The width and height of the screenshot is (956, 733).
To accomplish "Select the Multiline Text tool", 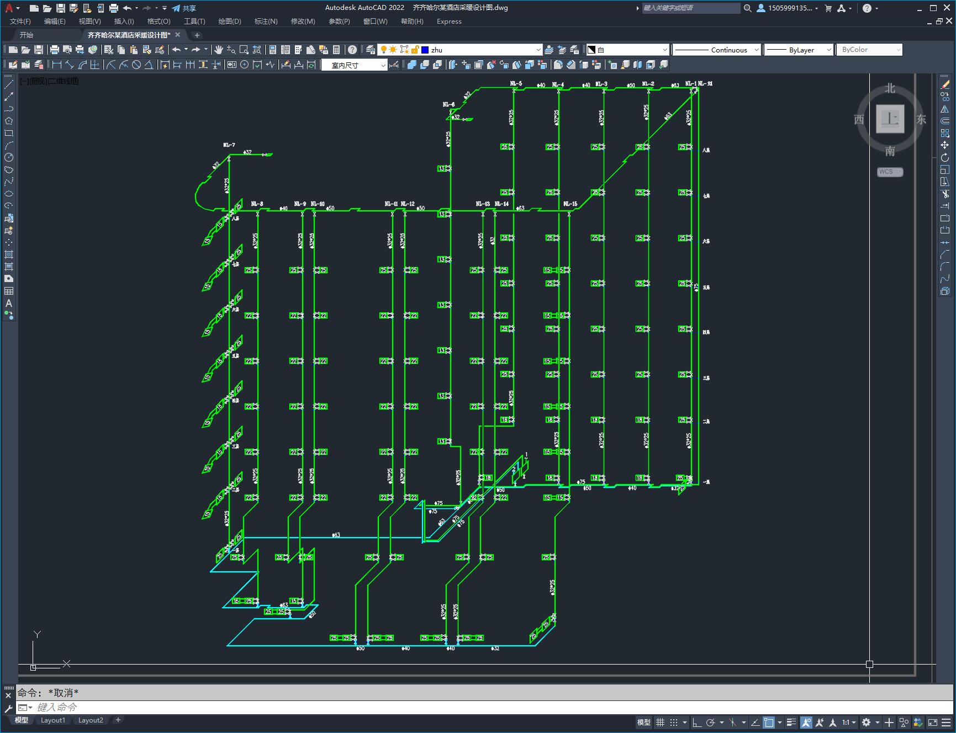I will 9,303.
